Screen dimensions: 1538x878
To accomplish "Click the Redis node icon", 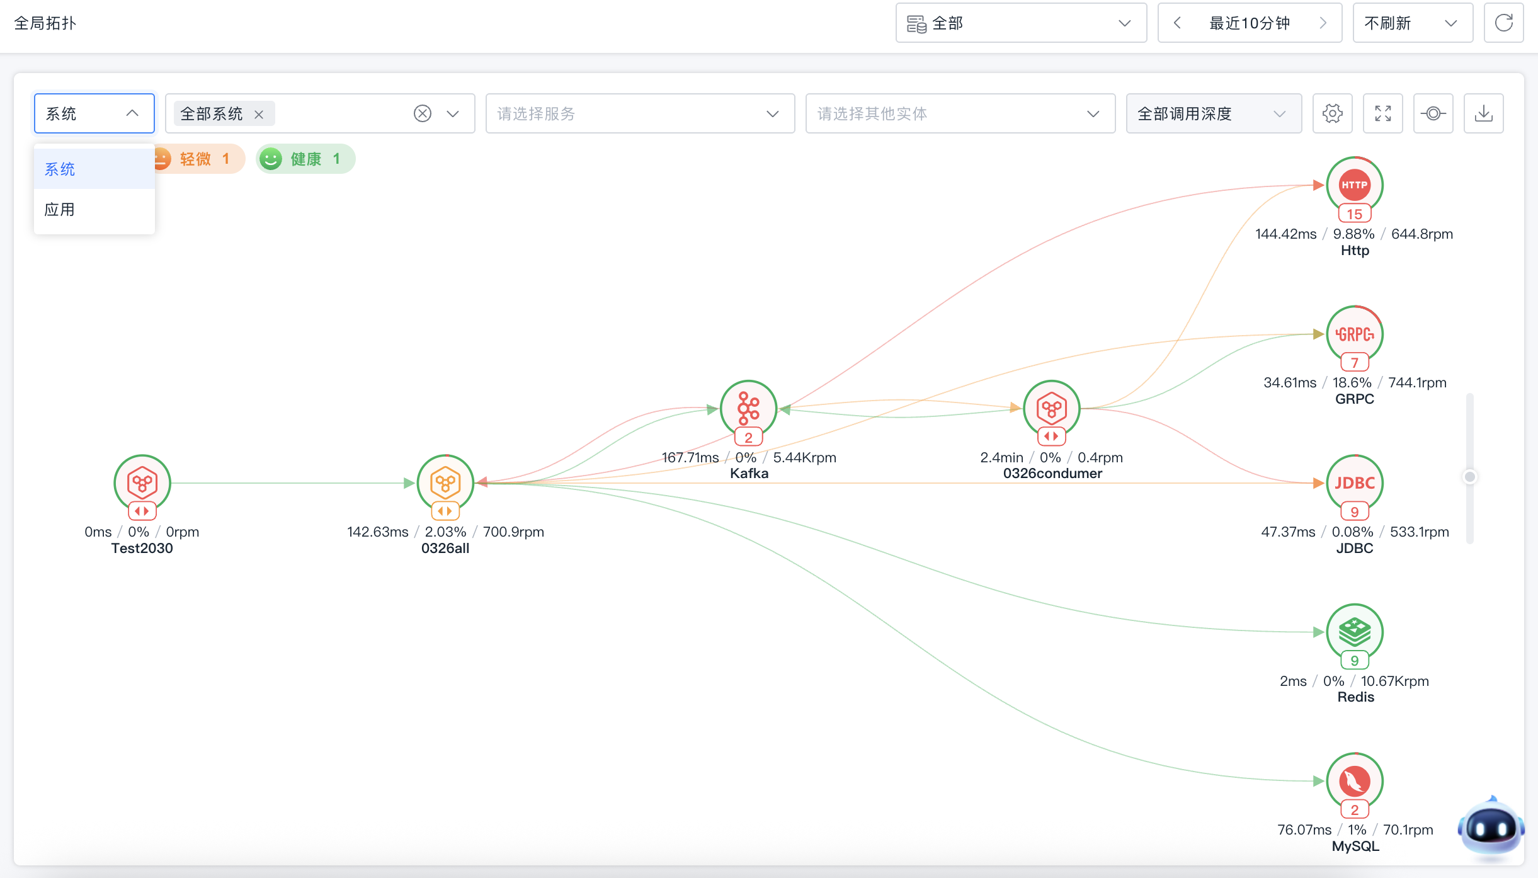I will click(x=1355, y=632).
